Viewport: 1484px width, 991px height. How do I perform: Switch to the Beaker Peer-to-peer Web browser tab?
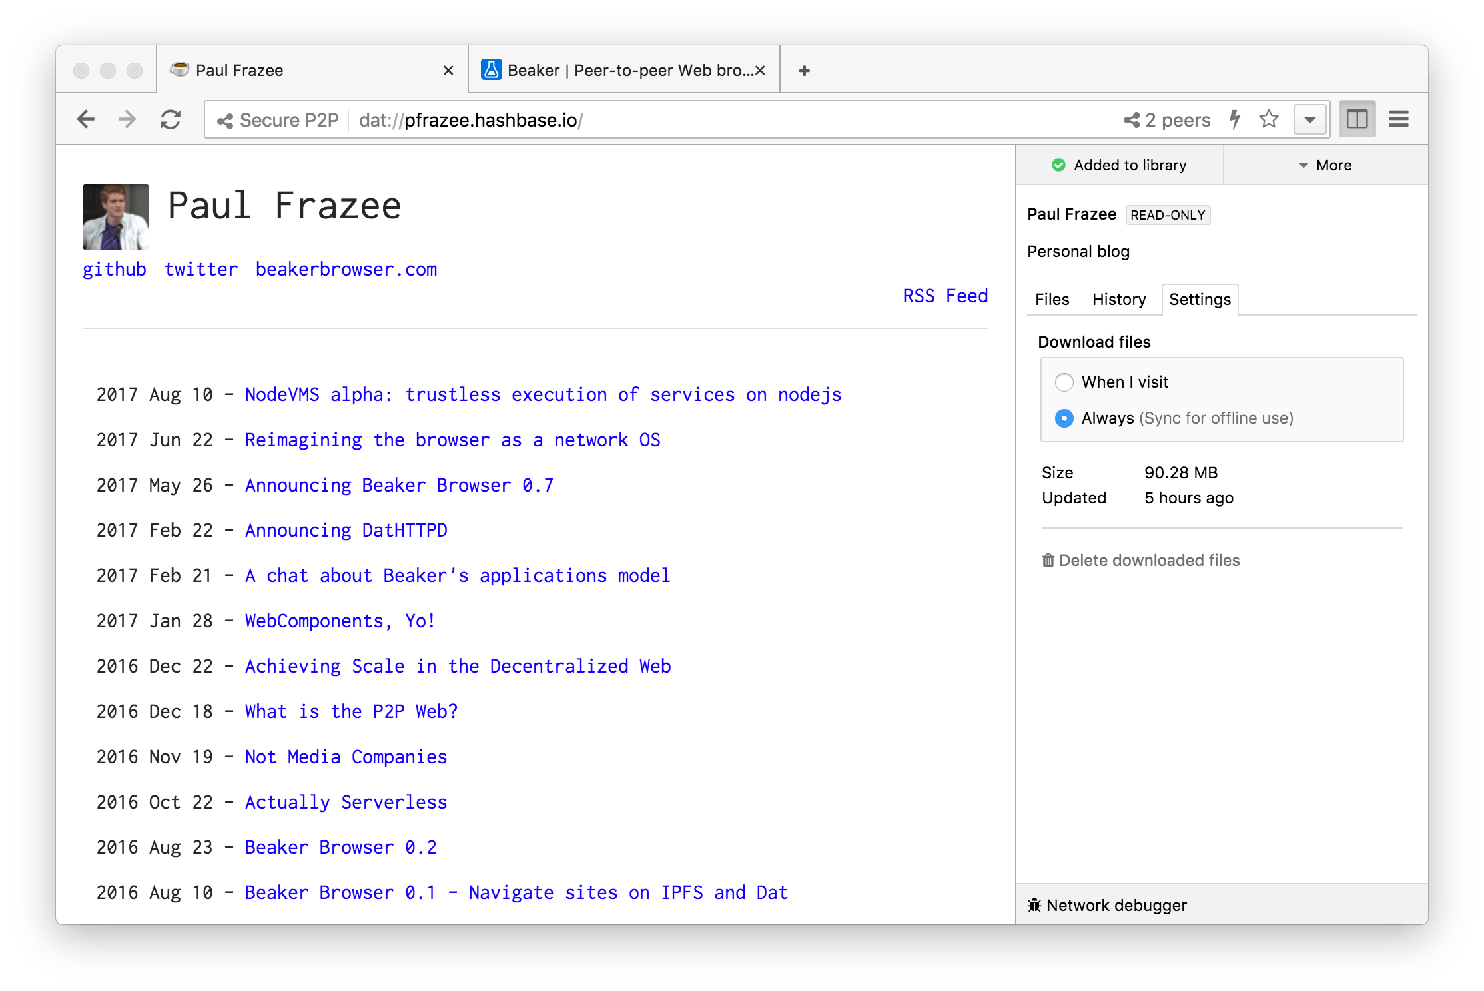pyautogui.click(x=624, y=70)
